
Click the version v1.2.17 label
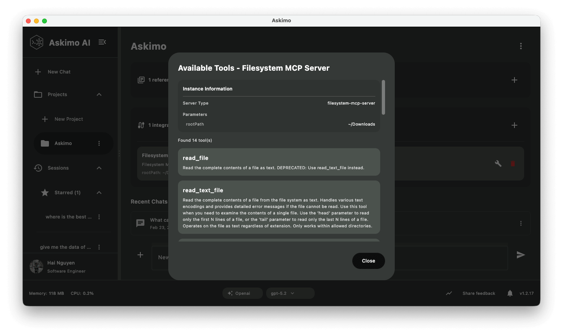[x=526, y=293]
